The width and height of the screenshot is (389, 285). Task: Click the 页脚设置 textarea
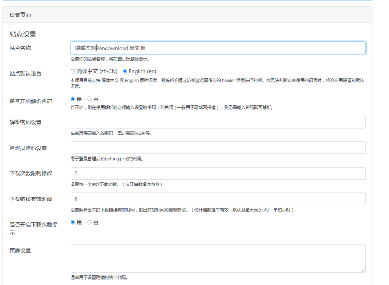pos(218,258)
